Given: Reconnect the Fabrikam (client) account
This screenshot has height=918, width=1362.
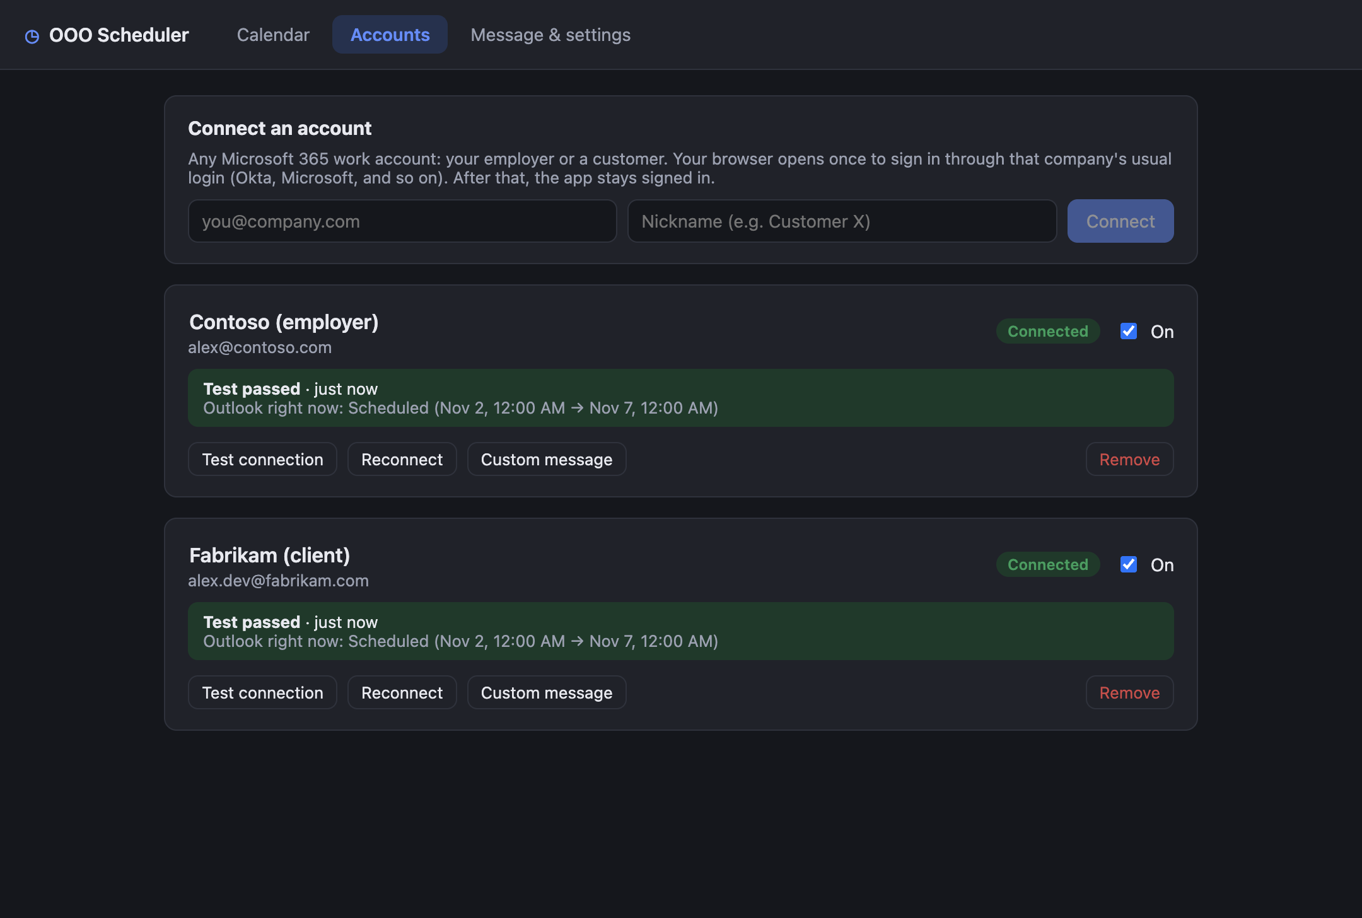Looking at the screenshot, I should pyautogui.click(x=402, y=693).
